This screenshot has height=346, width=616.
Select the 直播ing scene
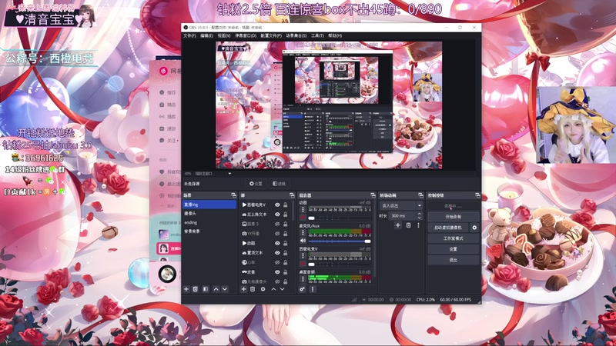(x=209, y=205)
